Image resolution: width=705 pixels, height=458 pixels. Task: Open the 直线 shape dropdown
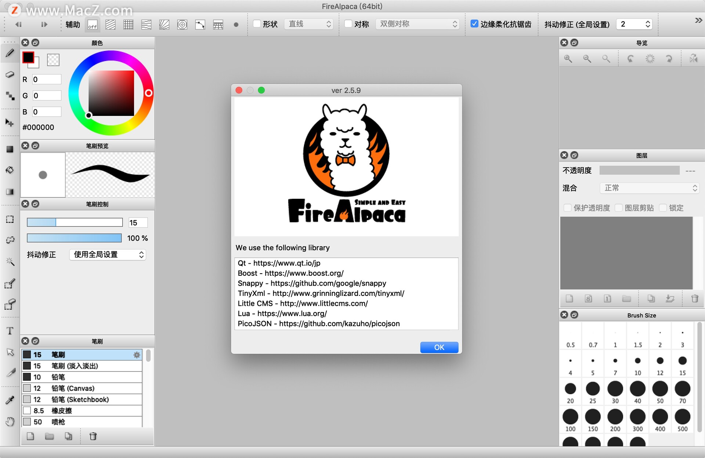pos(309,24)
